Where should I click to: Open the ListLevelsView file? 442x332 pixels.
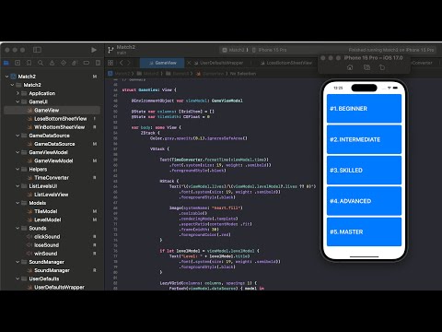pyautogui.click(x=52, y=195)
